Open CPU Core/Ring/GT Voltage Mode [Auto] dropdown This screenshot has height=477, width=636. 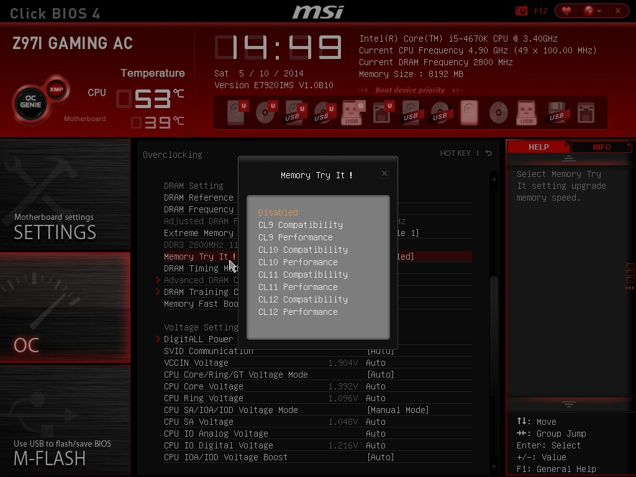pos(381,375)
